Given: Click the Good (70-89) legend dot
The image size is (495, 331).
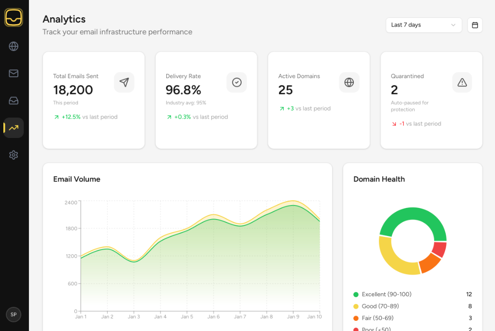Looking at the screenshot, I should pyautogui.click(x=356, y=306).
